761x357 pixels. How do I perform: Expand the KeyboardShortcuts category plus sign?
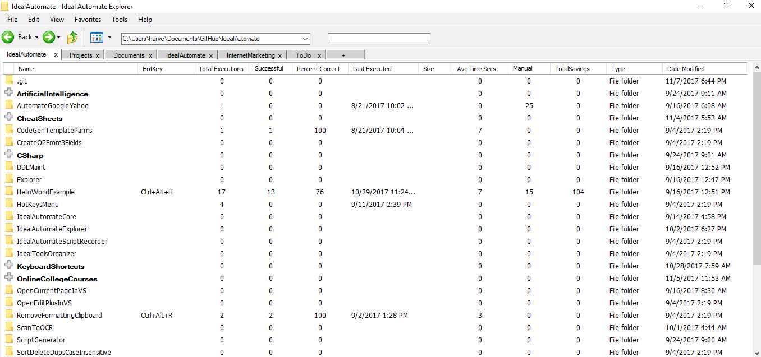pyautogui.click(x=9, y=266)
